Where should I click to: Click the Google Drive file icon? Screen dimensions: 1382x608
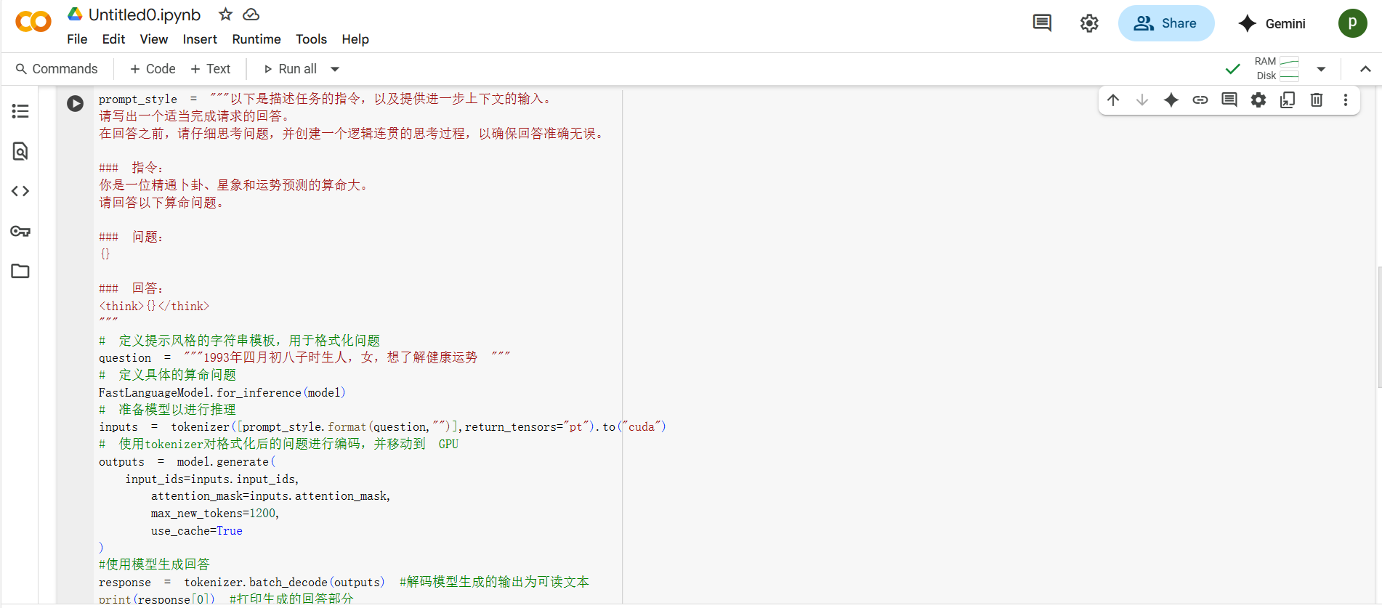tap(75, 14)
